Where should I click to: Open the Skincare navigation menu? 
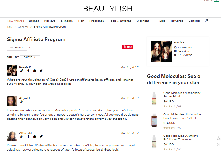click(67, 21)
